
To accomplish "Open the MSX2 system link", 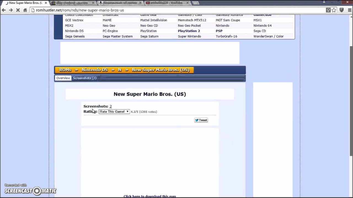I will coord(69,26).
